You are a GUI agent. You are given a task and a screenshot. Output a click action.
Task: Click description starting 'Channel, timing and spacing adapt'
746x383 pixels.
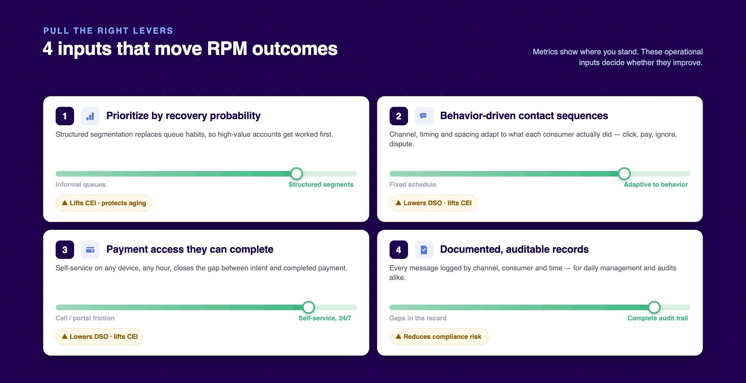tap(533, 139)
